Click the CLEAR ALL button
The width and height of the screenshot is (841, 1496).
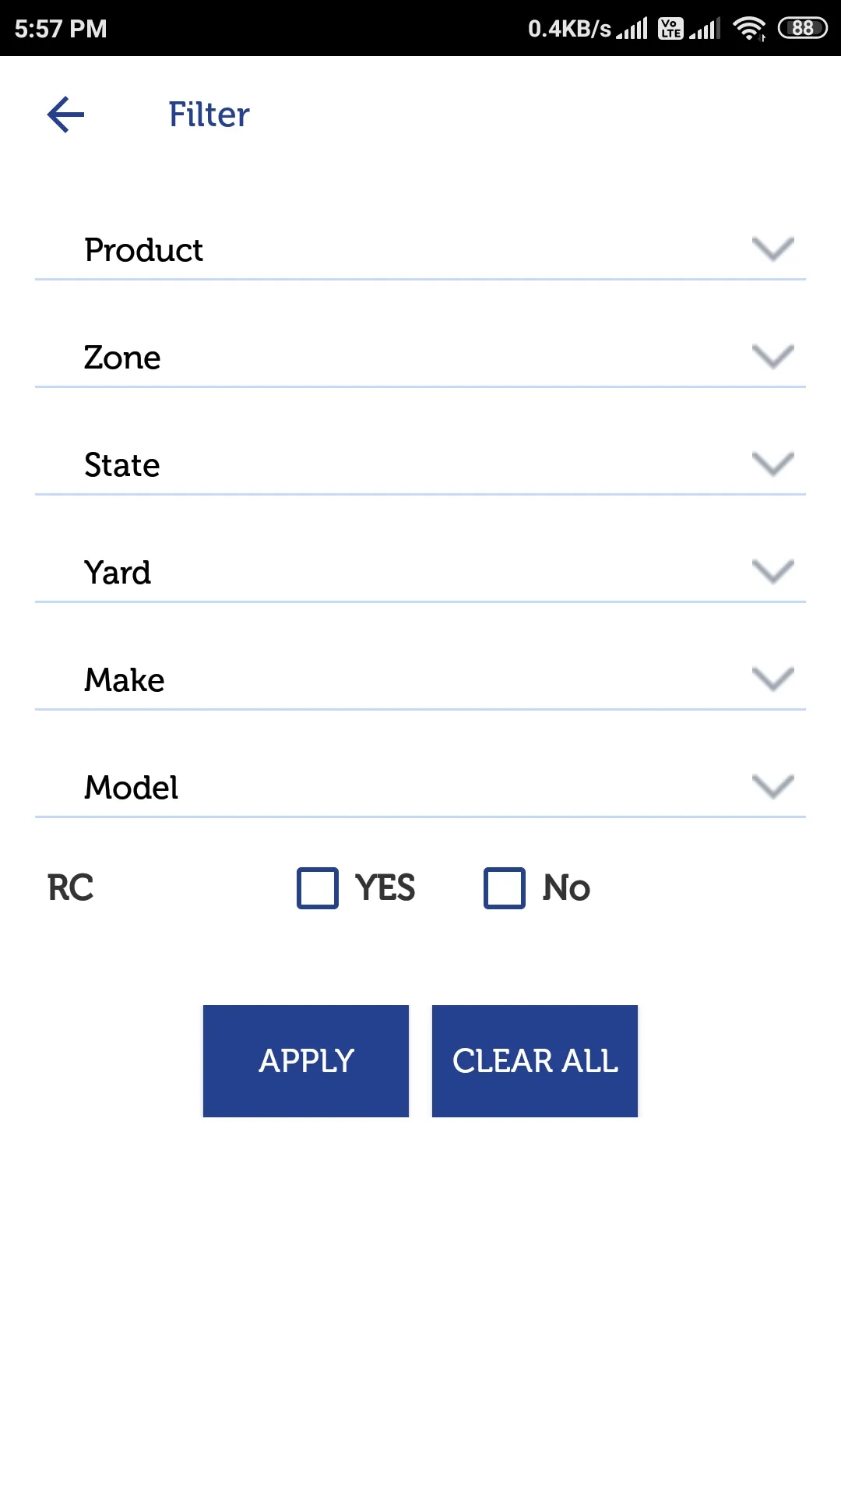tap(535, 1061)
